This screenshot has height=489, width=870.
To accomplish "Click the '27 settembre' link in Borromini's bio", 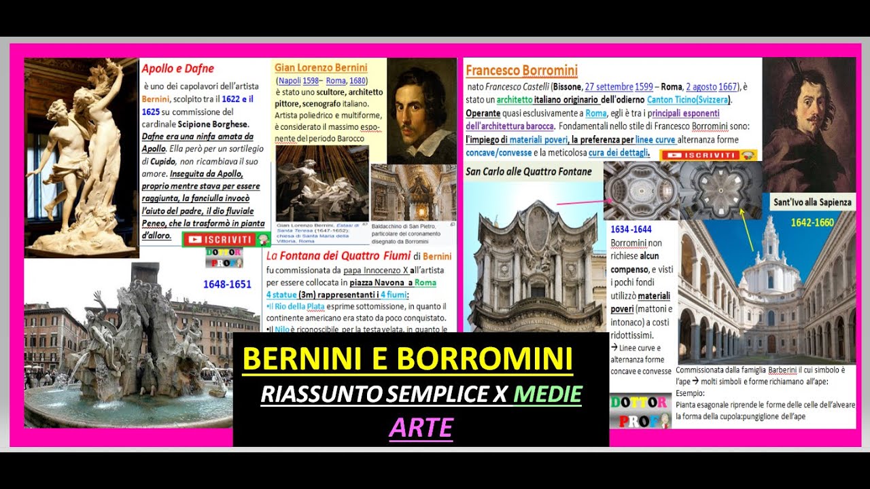I will pyautogui.click(x=608, y=87).
